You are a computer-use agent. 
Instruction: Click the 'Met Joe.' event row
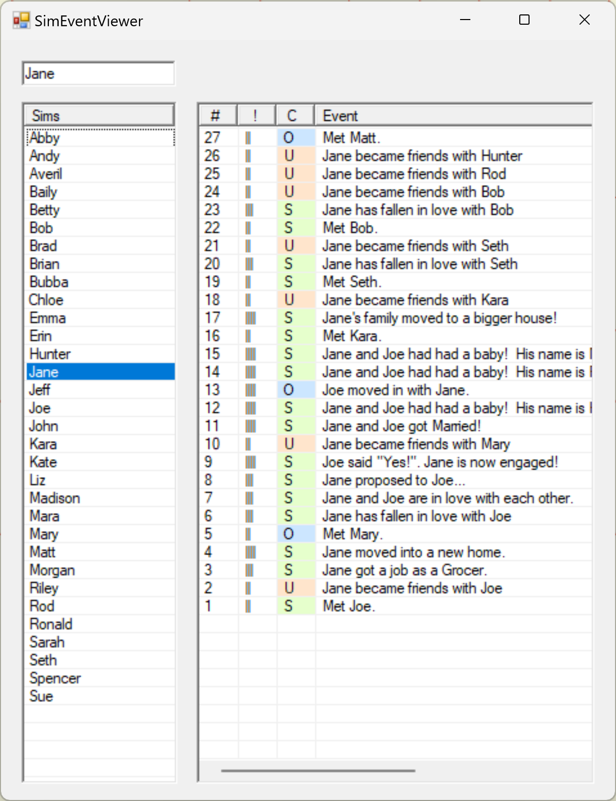[396, 606]
